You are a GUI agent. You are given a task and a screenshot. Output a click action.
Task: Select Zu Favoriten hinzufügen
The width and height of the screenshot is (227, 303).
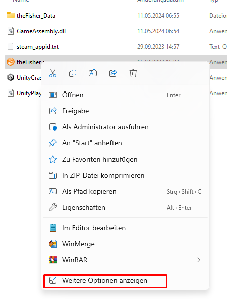[x=125, y=159]
